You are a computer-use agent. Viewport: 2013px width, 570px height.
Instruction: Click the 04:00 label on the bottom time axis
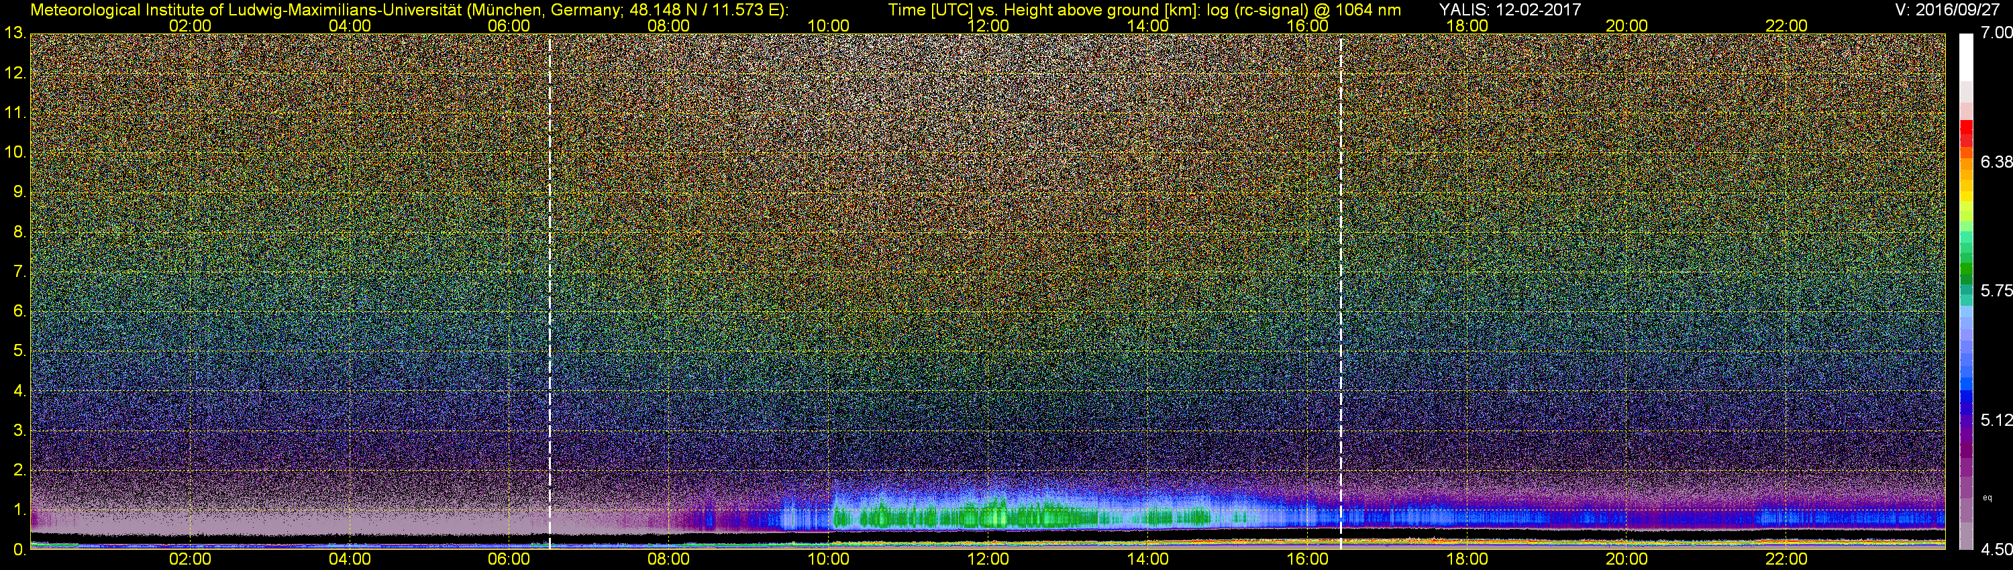coord(350,560)
